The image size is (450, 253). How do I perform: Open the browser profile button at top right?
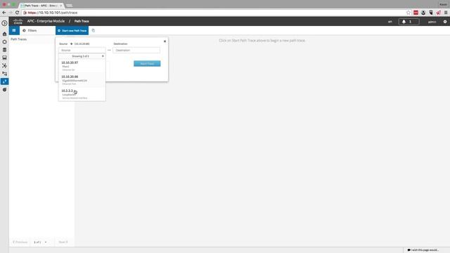[x=443, y=4]
